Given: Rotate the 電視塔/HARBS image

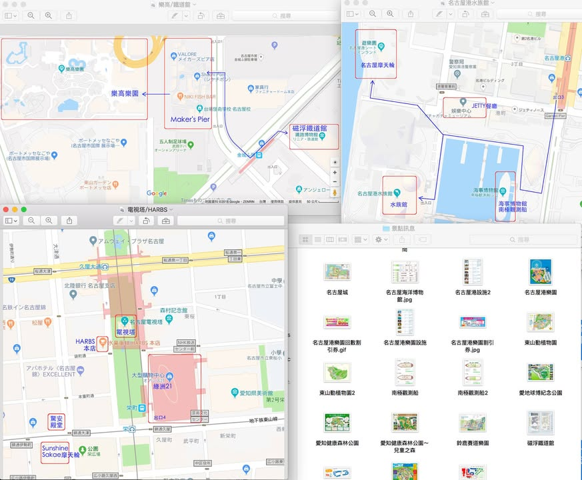Looking at the screenshot, I should click(145, 221).
